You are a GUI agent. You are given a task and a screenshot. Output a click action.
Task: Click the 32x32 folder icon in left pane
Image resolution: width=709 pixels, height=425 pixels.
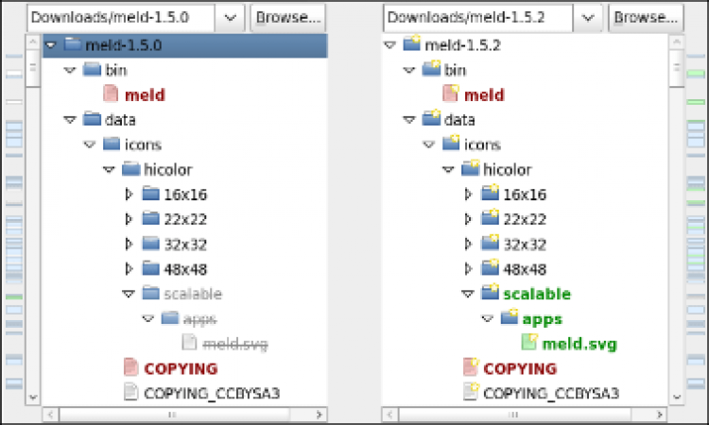[150, 244]
